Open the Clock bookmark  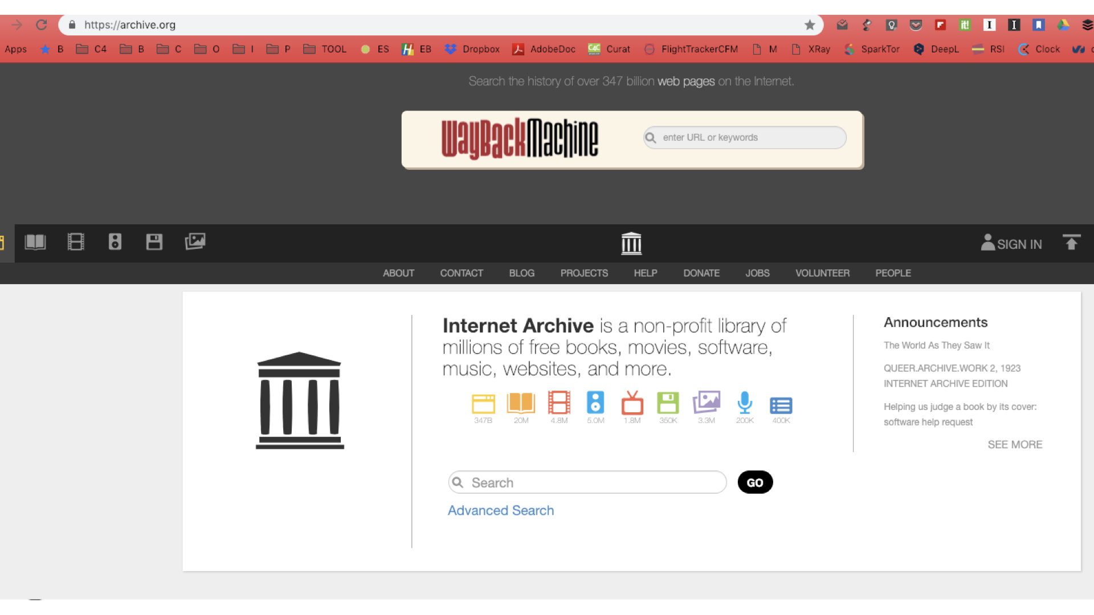point(1039,49)
